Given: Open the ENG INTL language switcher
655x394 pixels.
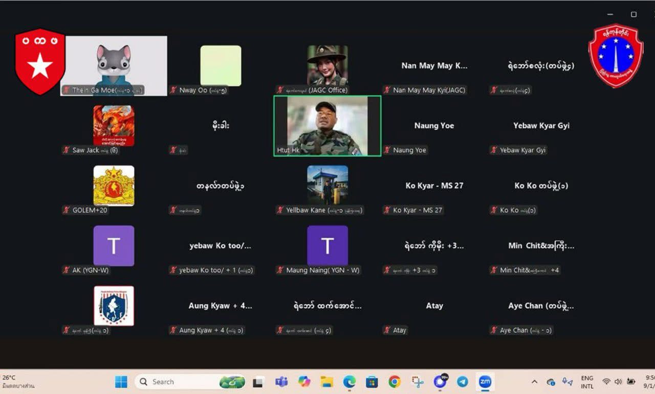Looking at the screenshot, I should tap(587, 382).
